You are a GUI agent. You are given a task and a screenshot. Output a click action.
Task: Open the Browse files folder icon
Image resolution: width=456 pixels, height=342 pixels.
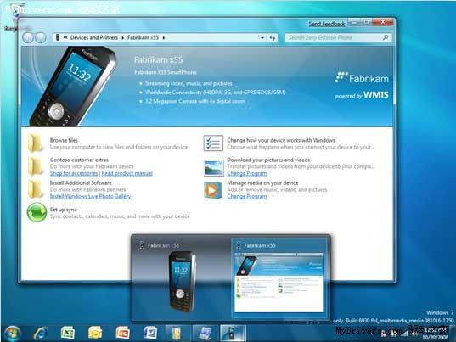[36, 143]
